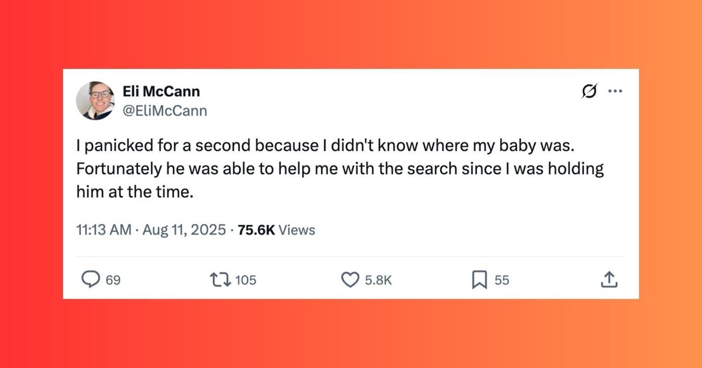
Task: Like the tweet with heart icon
Action: click(x=350, y=280)
